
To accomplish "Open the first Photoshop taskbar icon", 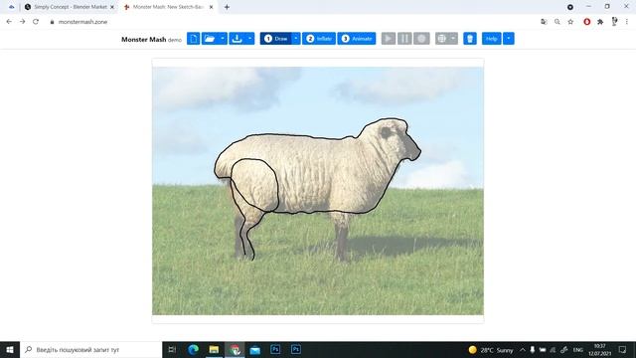I will (x=275, y=349).
